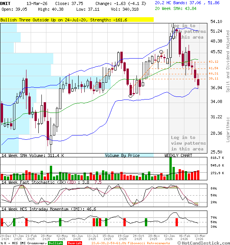Screen dimensions: 230x245
Task: Click the lower 'Log in to view patterns' text
Action: (188, 143)
